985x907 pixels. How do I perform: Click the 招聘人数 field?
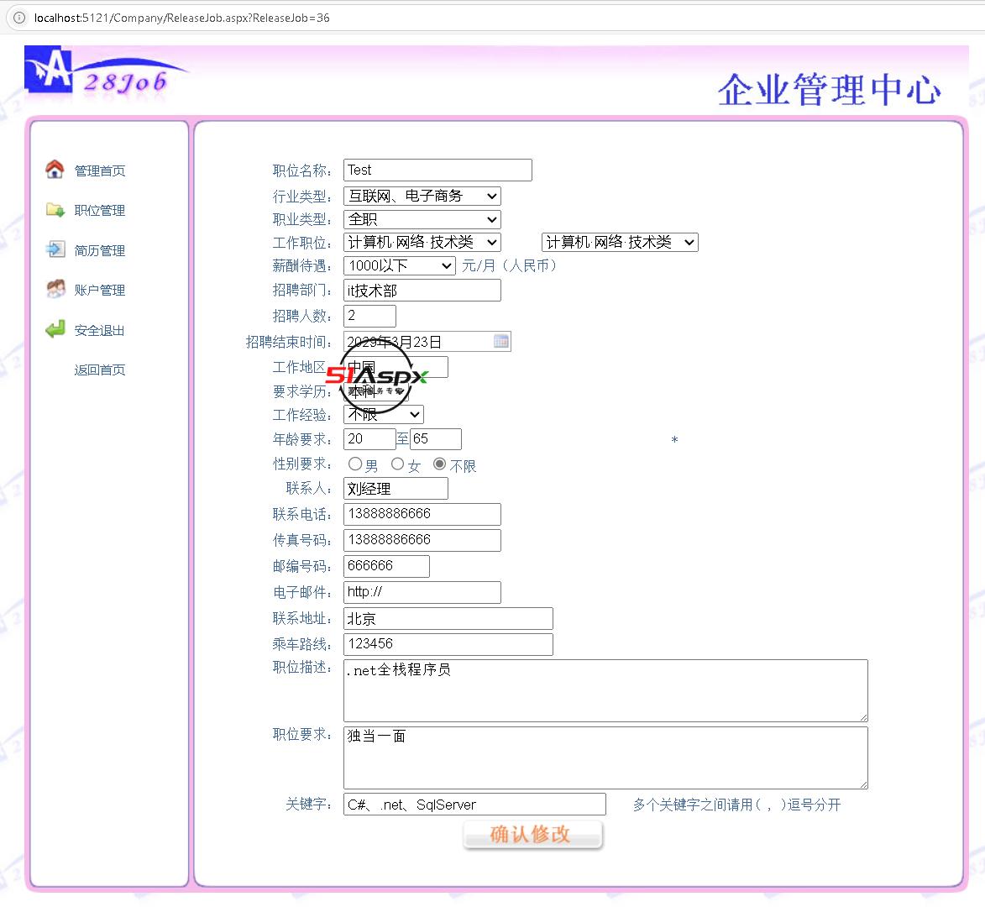(x=370, y=316)
